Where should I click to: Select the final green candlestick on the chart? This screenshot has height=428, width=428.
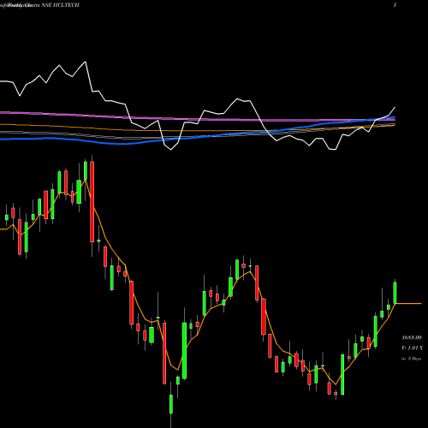point(395,292)
